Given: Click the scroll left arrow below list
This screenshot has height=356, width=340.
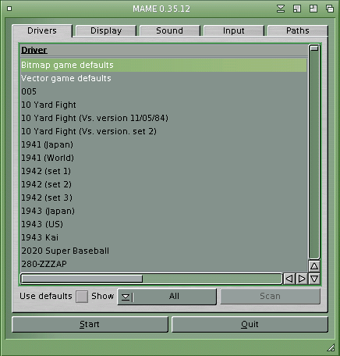Looking at the screenshot, I should tap(289, 279).
